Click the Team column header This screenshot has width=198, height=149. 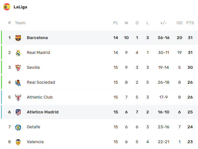coord(20,23)
